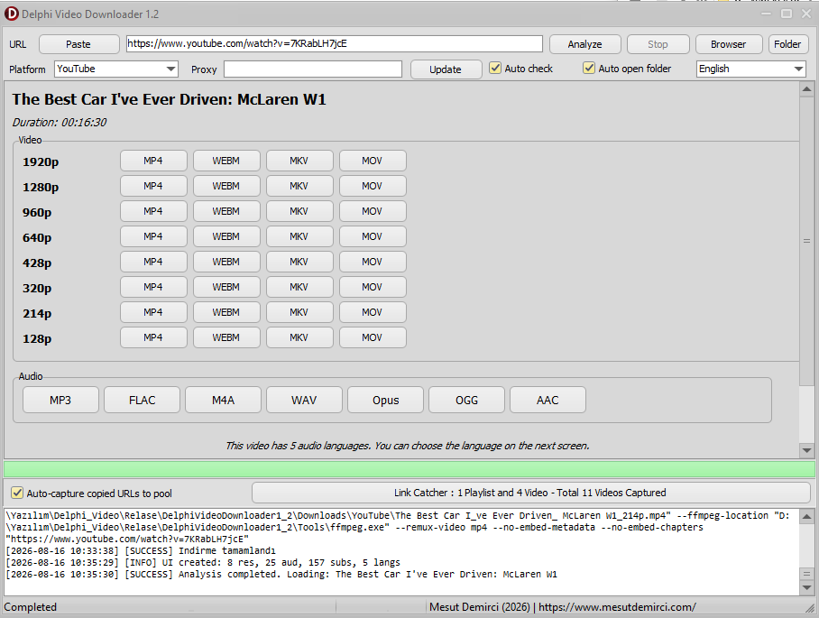This screenshot has height=618, width=819.
Task: Click the Delphi Video Downloader app icon
Action: [11, 14]
